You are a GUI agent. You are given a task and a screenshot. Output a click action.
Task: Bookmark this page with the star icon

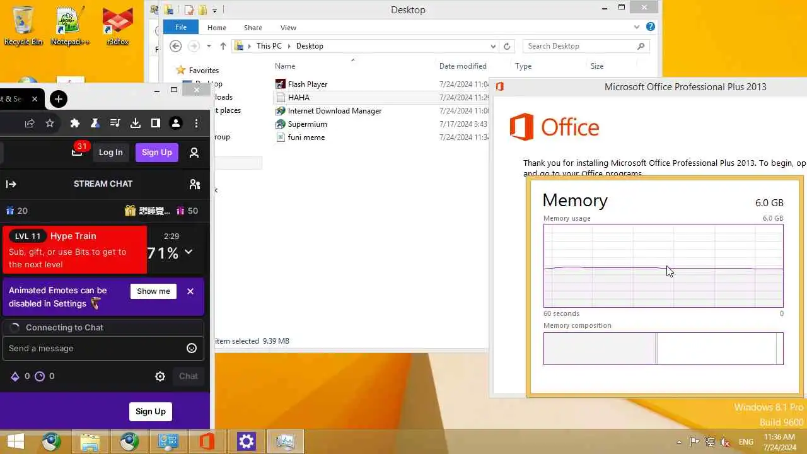pyautogui.click(x=50, y=124)
